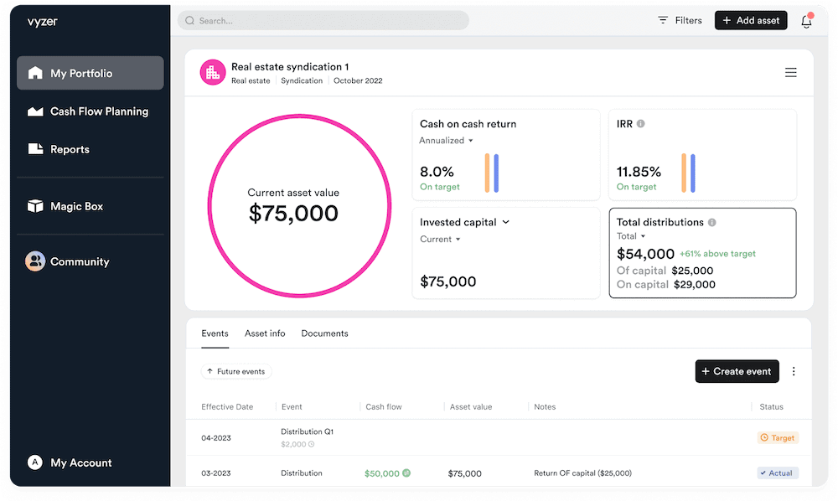Create a new event
The height and width of the screenshot is (501, 838).
click(737, 371)
